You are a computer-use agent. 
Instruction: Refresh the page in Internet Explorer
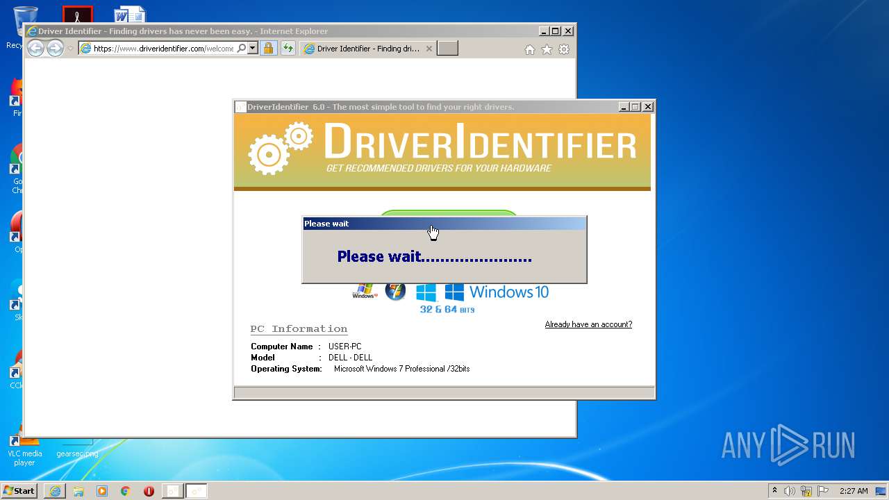coord(288,49)
